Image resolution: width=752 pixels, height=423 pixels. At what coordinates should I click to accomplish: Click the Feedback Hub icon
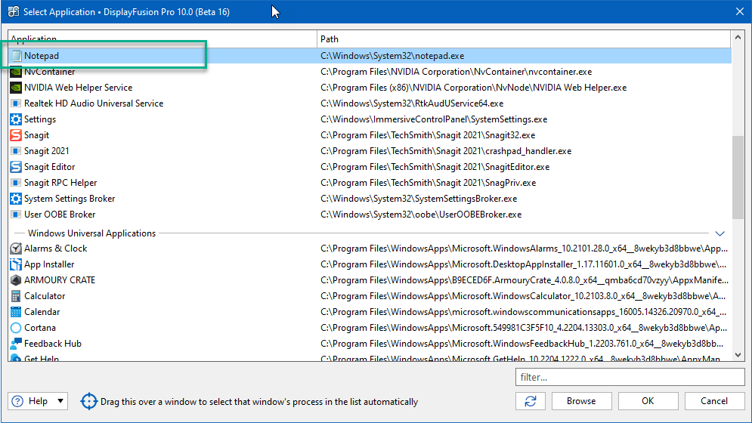point(16,344)
